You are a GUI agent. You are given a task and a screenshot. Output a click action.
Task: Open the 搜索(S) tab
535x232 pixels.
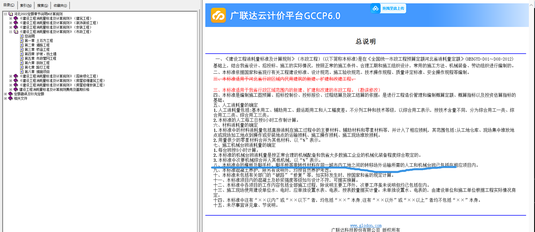coord(43,5)
